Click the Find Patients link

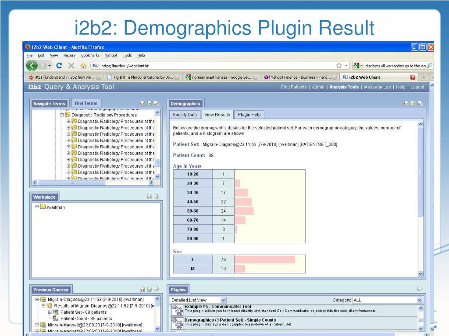294,87
